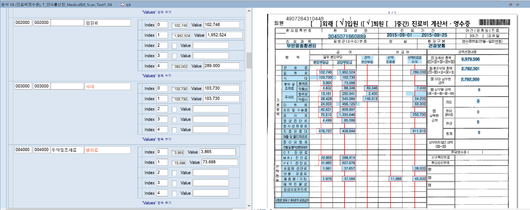
Task: Click the left panel vertical scrollbar thumb
Action: click(249, 60)
